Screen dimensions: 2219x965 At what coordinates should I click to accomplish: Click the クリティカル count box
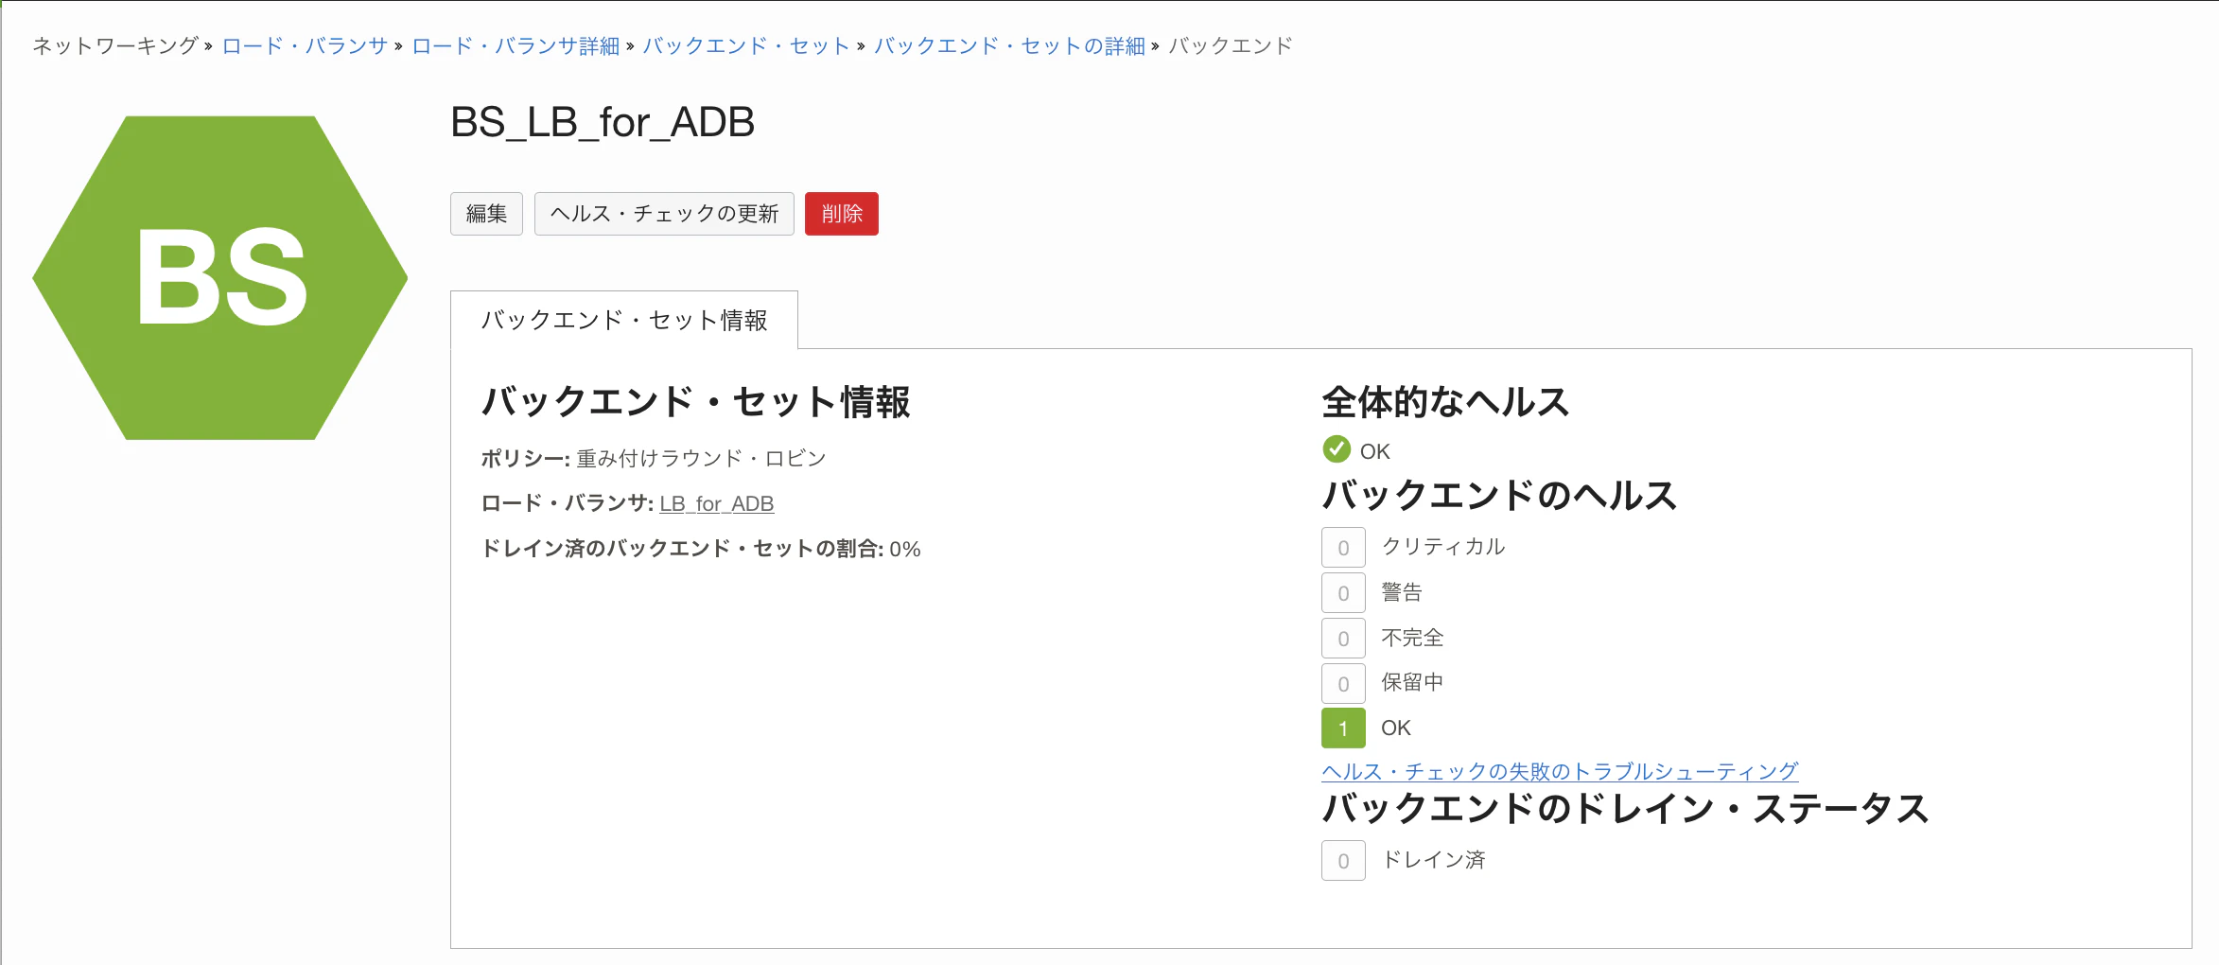pyautogui.click(x=1343, y=548)
